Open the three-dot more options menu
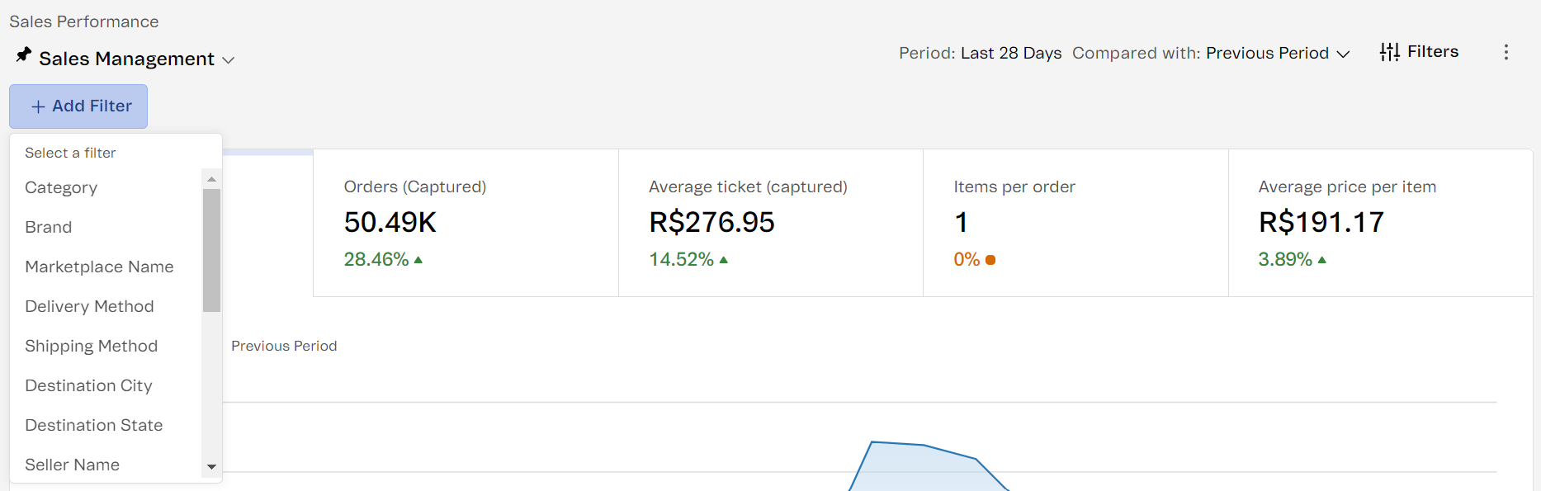Image resolution: width=1541 pixels, height=491 pixels. (x=1506, y=52)
